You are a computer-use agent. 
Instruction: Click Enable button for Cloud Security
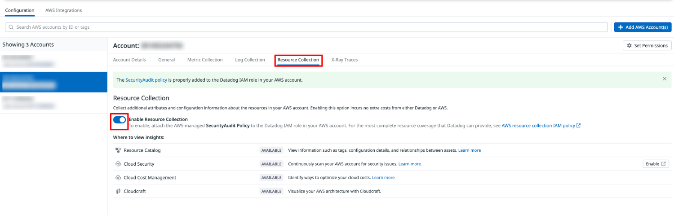coord(656,164)
